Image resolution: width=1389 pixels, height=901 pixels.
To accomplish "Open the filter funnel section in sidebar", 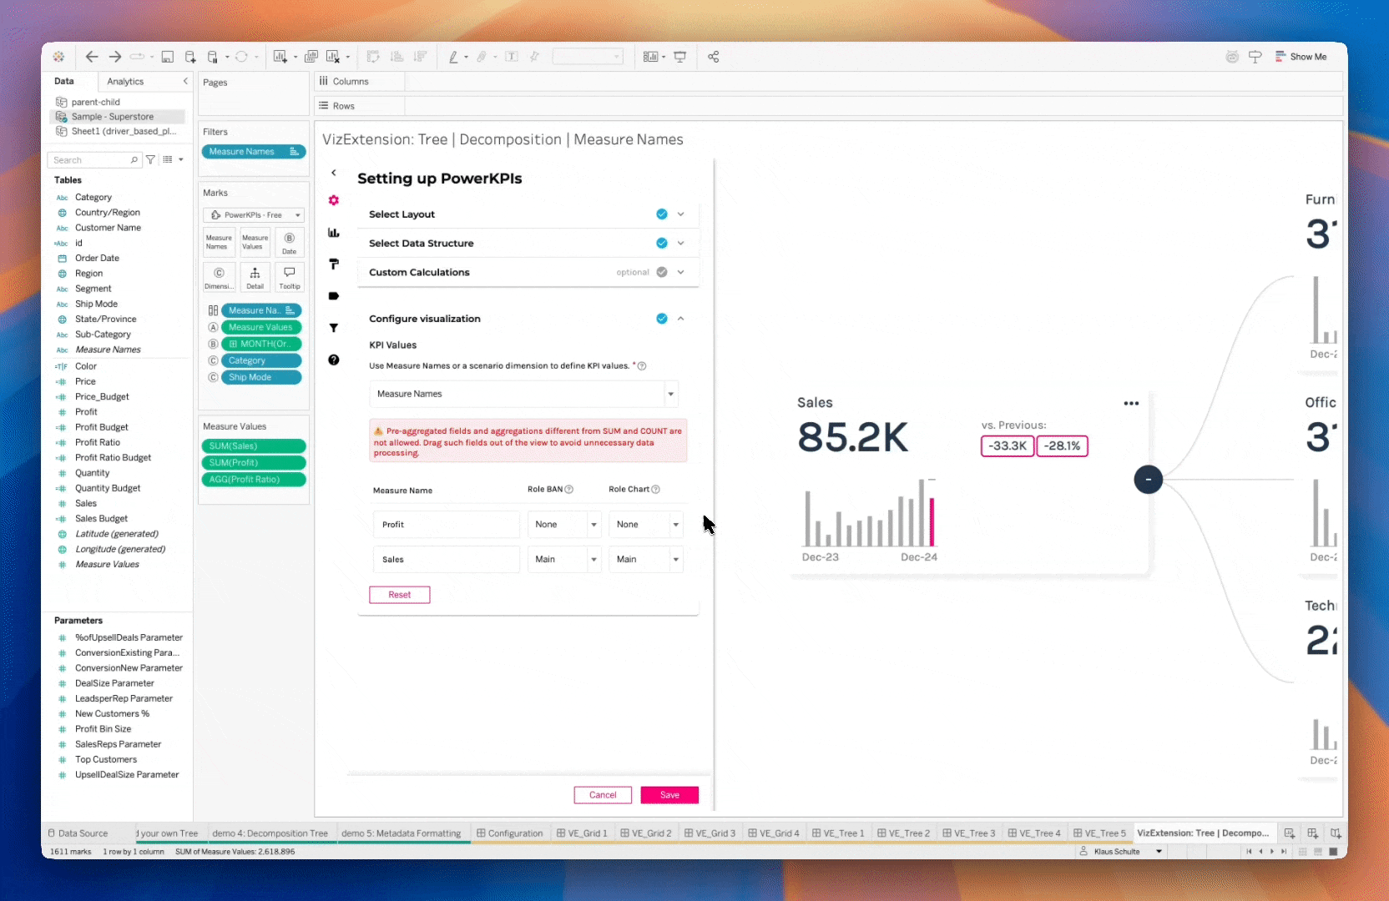I will pos(334,328).
